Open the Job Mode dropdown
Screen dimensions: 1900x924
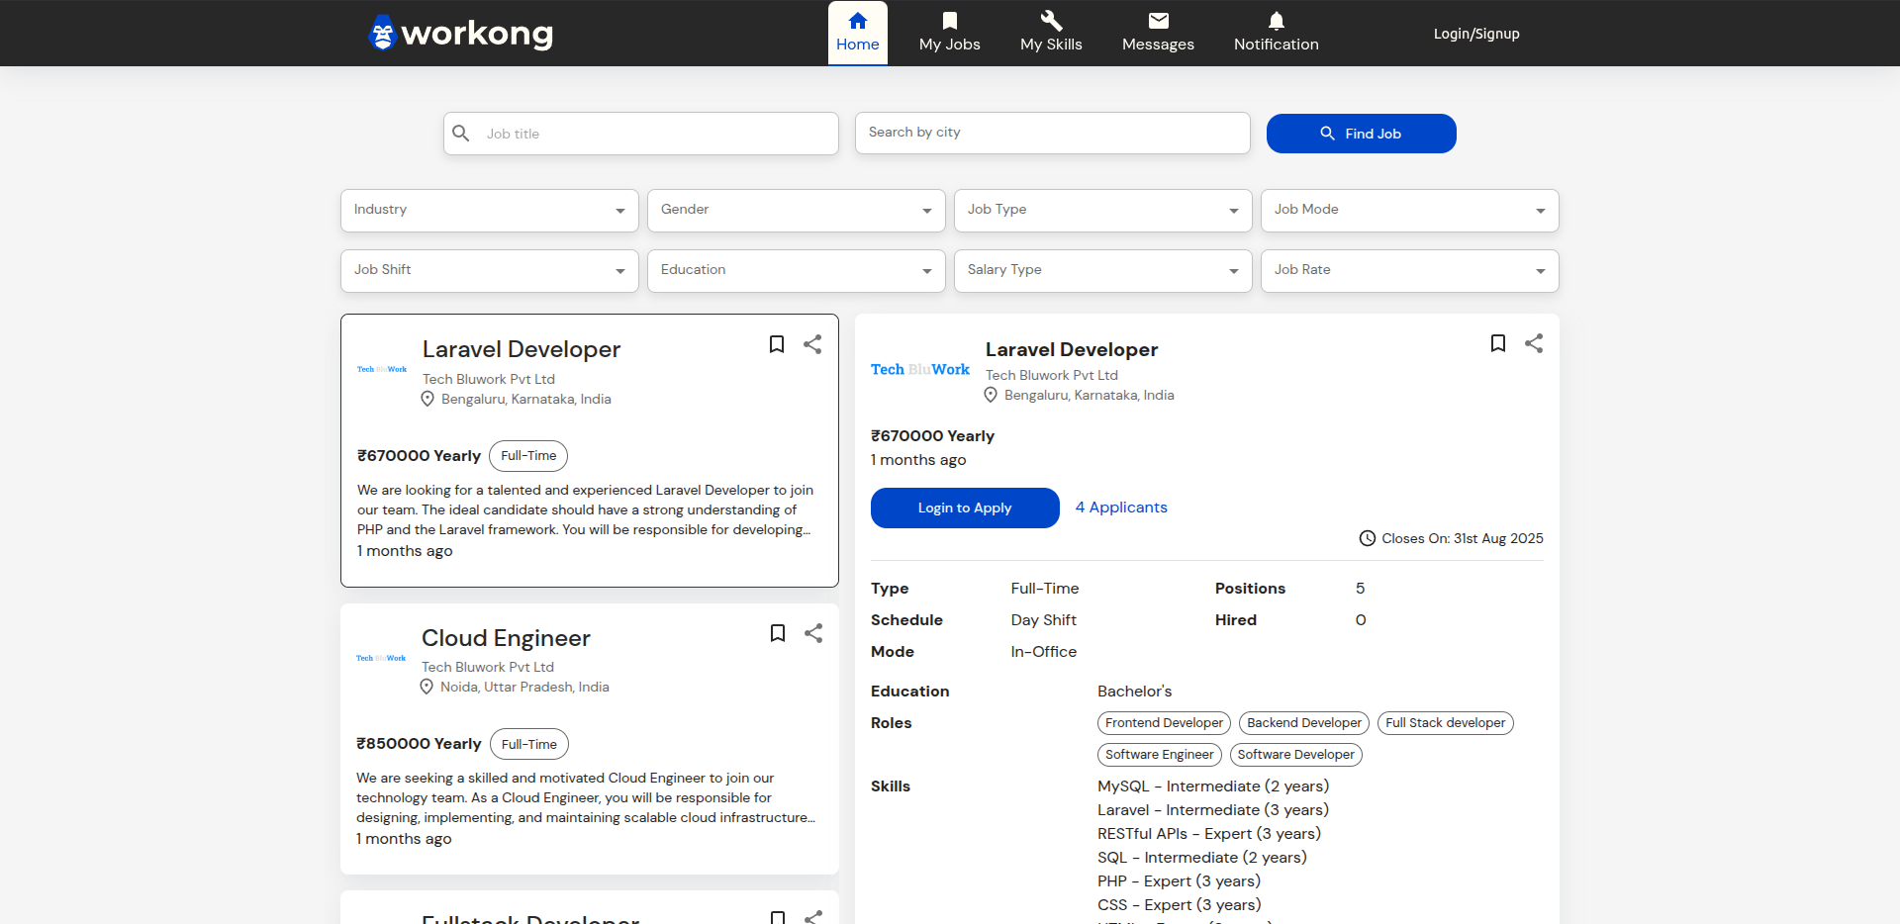[x=1410, y=211]
